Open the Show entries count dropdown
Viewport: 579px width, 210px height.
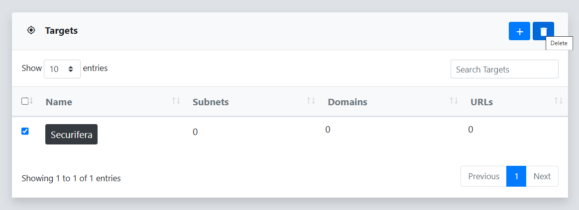(62, 69)
